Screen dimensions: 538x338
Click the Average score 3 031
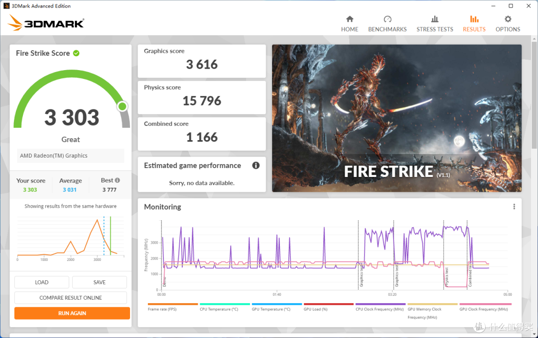[x=70, y=190]
